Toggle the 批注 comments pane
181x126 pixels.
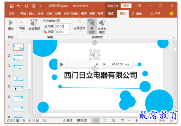(x=82, y=120)
